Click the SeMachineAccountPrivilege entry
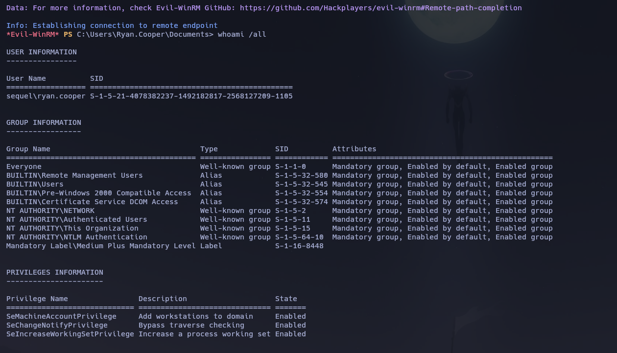 pos(61,316)
